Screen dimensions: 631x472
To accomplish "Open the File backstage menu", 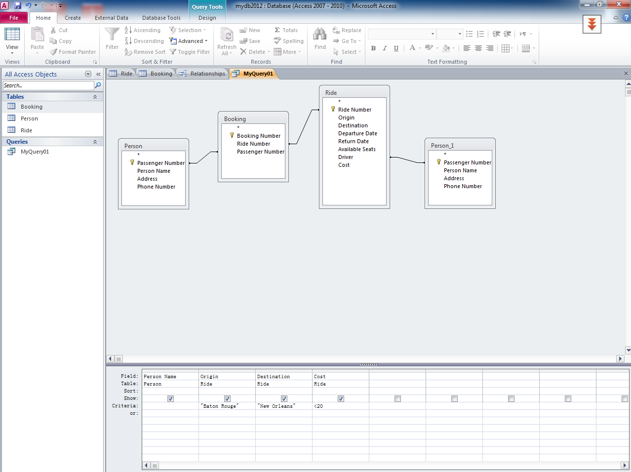I will [x=14, y=17].
